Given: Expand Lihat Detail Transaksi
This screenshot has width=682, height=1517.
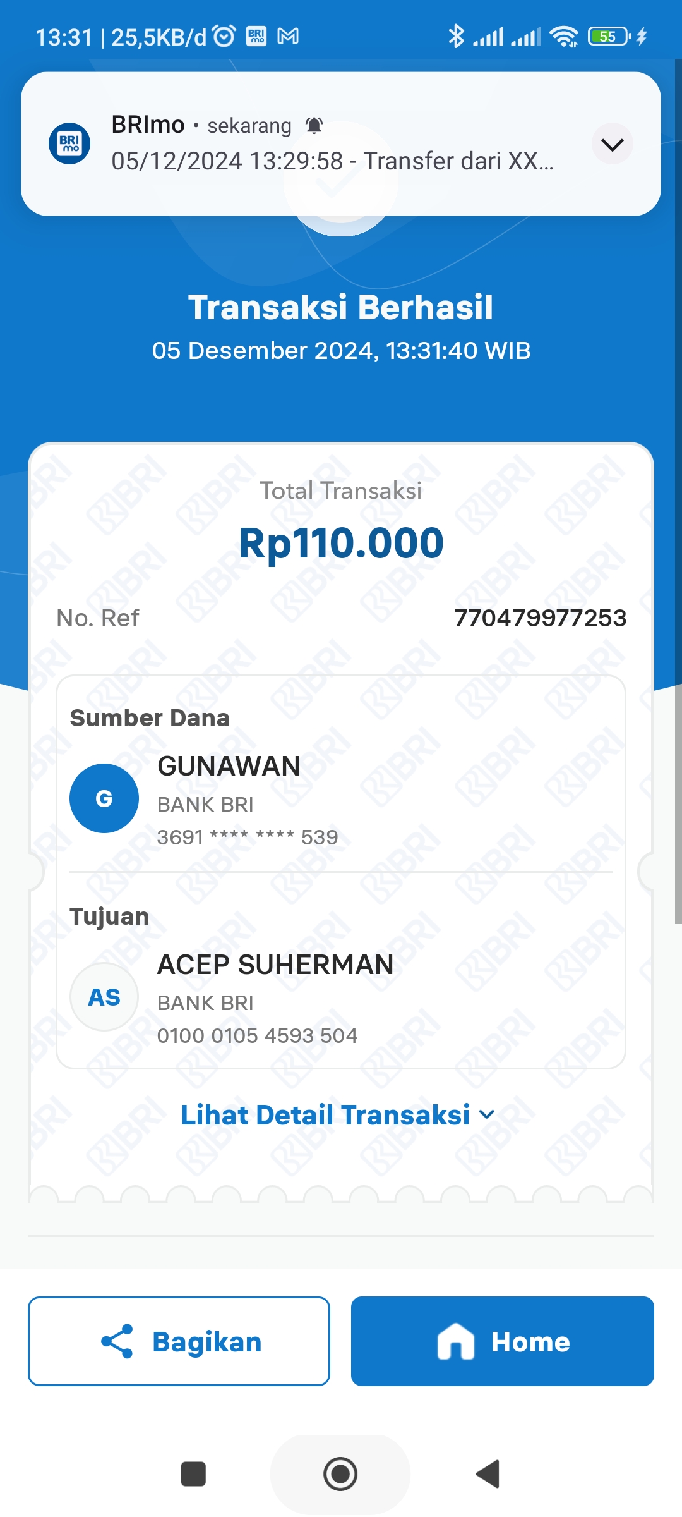Looking at the screenshot, I should 338,1115.
